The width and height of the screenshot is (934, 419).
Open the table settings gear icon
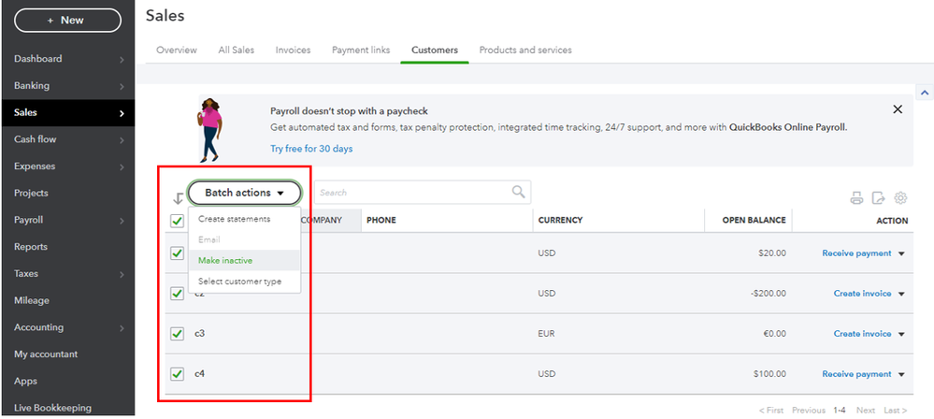[901, 198]
